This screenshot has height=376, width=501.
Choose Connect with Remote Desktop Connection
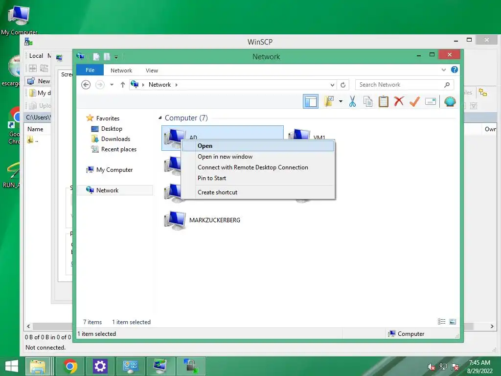[258, 167]
